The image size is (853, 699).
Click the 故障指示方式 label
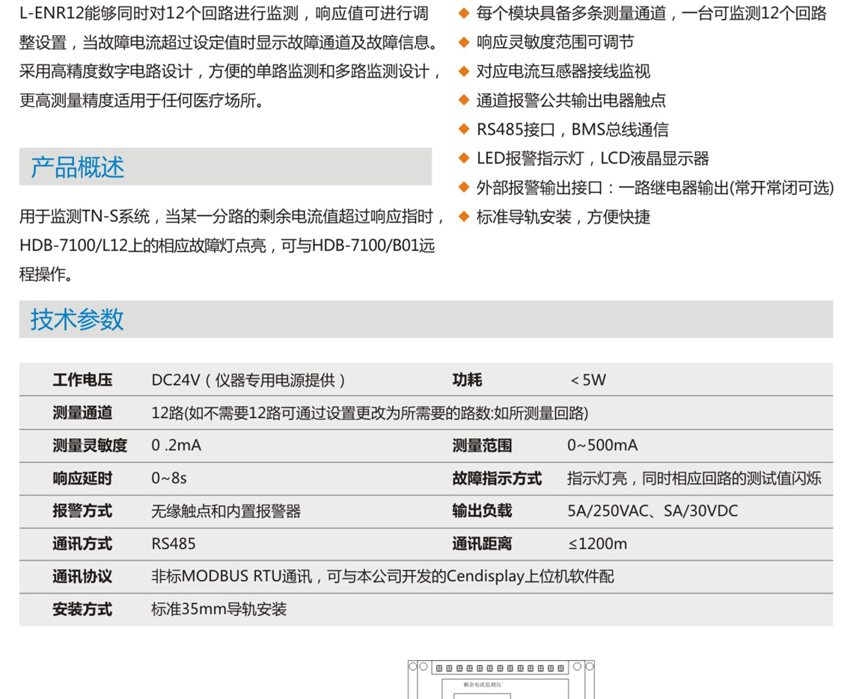pyautogui.click(x=497, y=478)
